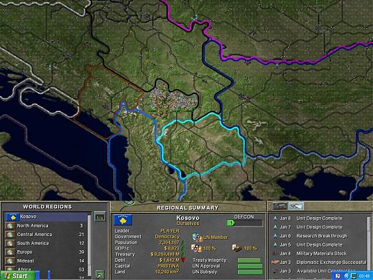Click the domestic approval icon left of 100%
The height and width of the screenshot is (280, 373).
(x=196, y=248)
